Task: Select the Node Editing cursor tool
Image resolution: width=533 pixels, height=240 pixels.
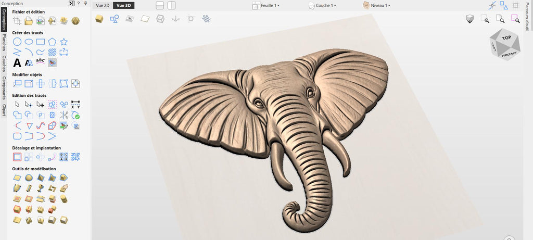Action: (29, 104)
